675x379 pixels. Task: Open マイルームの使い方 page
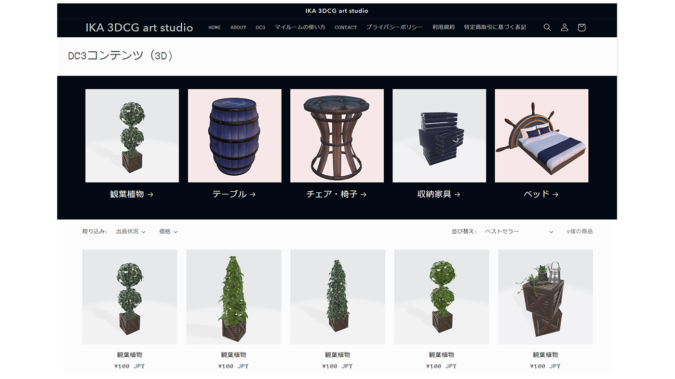pos(300,27)
